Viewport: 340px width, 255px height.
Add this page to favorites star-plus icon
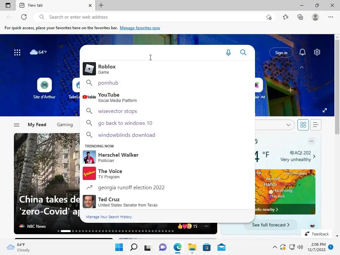[269, 17]
